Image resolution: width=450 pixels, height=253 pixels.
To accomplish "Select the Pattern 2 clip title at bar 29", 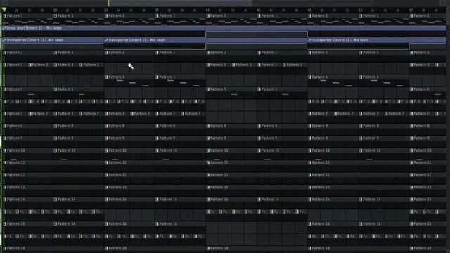I will click(x=65, y=53).
